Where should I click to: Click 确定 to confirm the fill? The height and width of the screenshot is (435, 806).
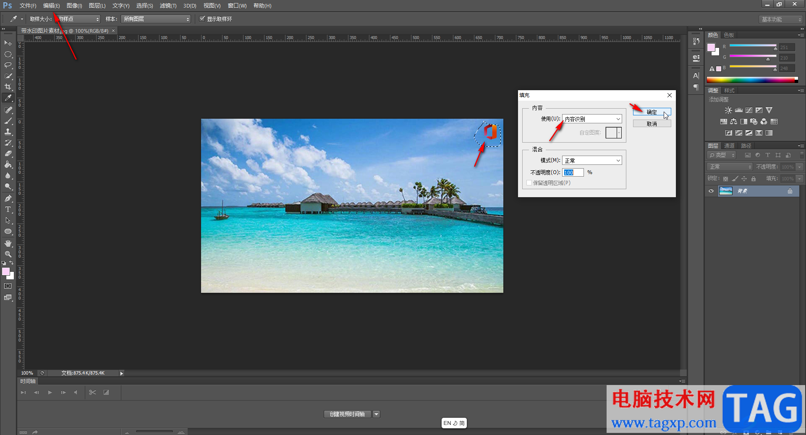click(x=652, y=112)
